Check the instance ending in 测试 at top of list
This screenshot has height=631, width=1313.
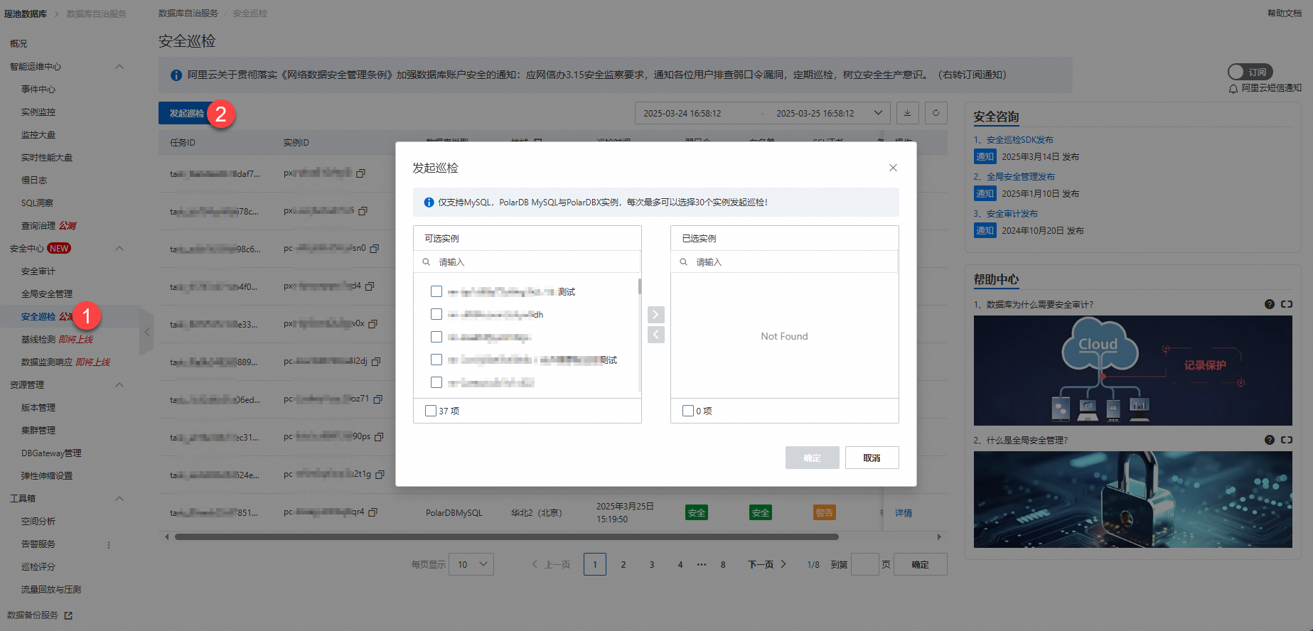point(436,291)
